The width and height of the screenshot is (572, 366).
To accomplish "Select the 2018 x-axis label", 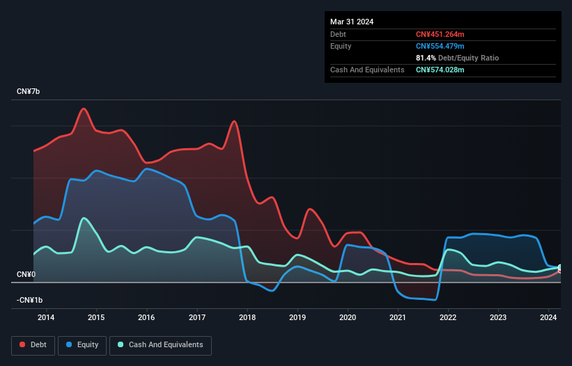I will pyautogui.click(x=247, y=317).
